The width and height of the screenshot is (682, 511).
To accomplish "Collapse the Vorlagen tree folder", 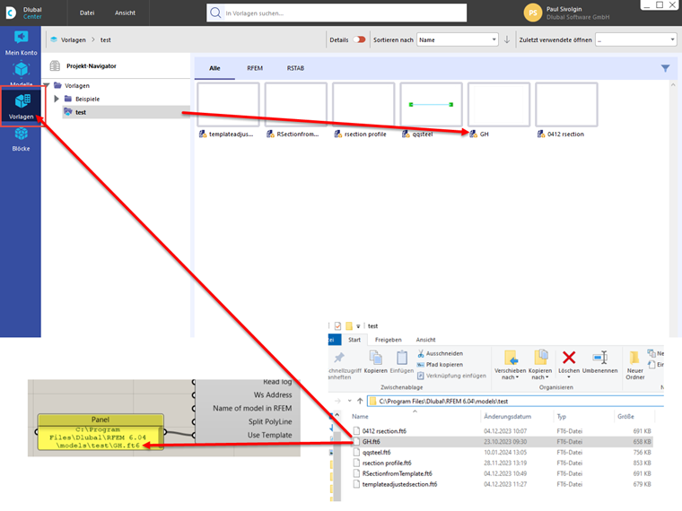I will pos(46,85).
